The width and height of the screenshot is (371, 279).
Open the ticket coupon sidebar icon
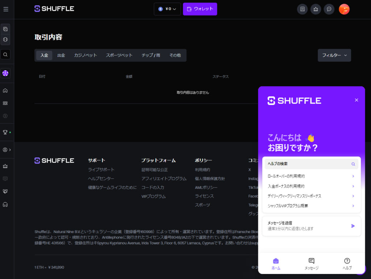pos(5,103)
